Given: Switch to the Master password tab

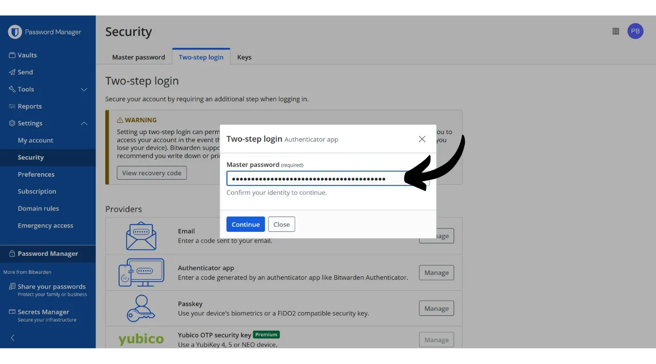Looking at the screenshot, I should [138, 57].
